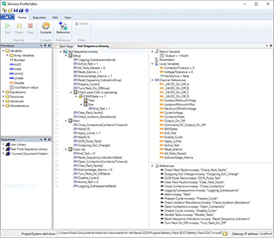Select the Then block icon
Viewport: 274px width, 238px height.
pos(85,100)
